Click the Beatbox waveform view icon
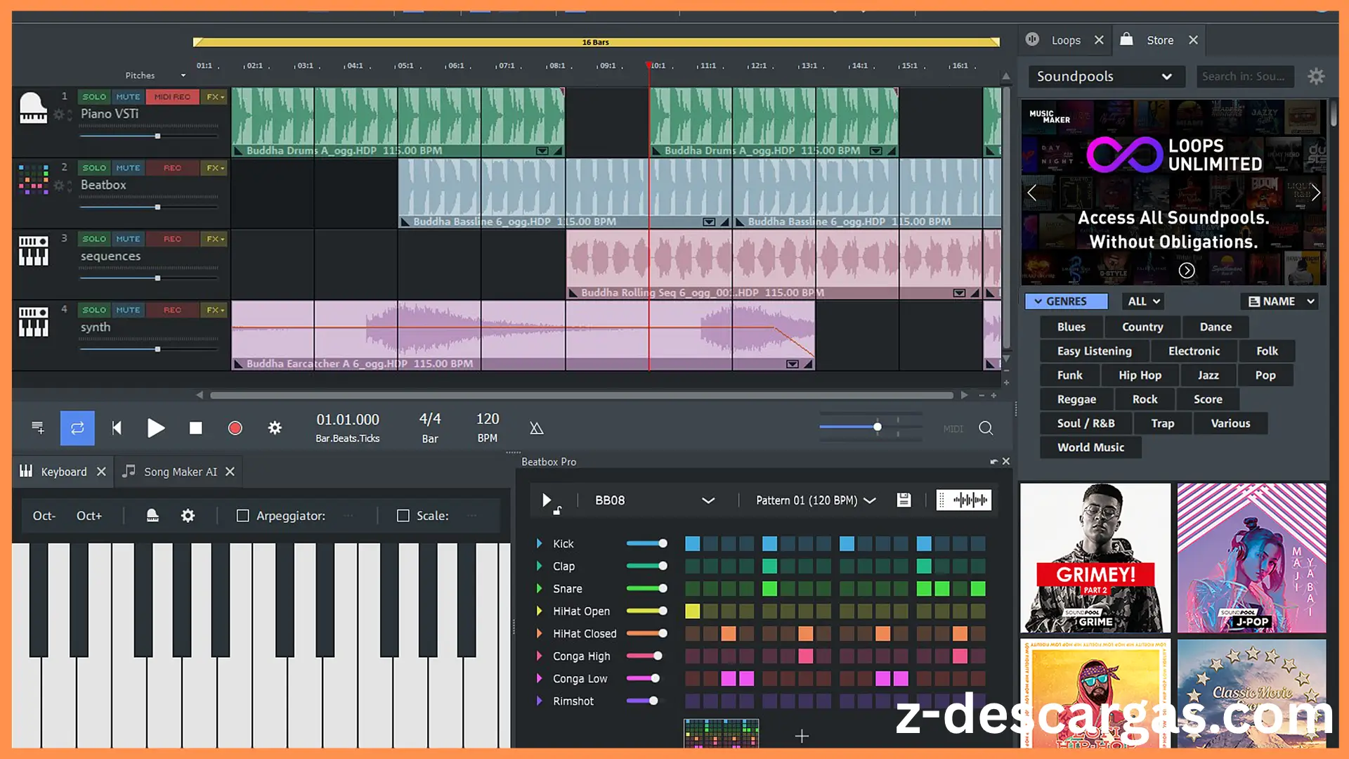This screenshot has width=1349, height=759. [964, 500]
